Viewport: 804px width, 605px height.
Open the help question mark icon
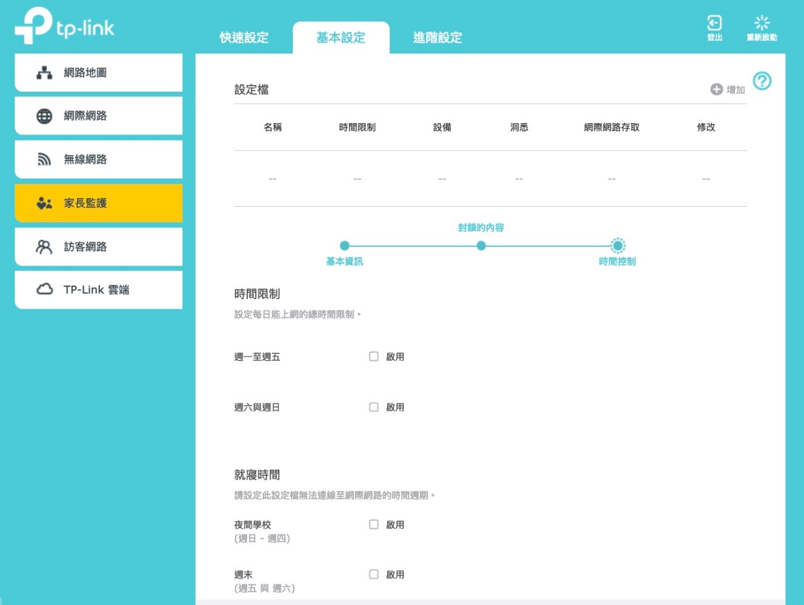click(x=762, y=81)
